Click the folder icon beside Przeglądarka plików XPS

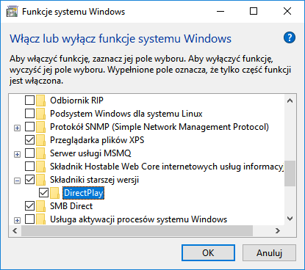tap(41, 140)
